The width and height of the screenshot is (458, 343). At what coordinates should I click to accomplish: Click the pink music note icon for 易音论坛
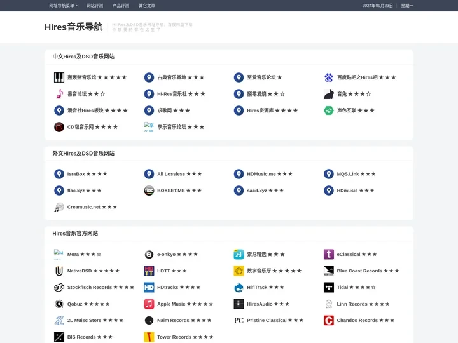coord(59,94)
